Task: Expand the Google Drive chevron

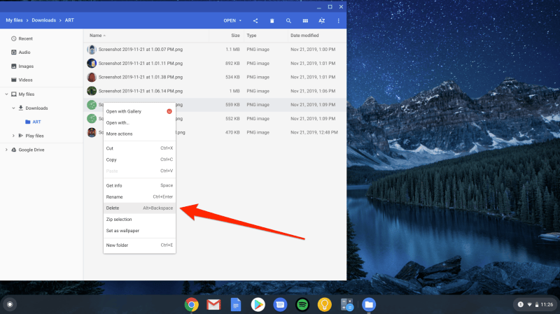Action: point(6,150)
